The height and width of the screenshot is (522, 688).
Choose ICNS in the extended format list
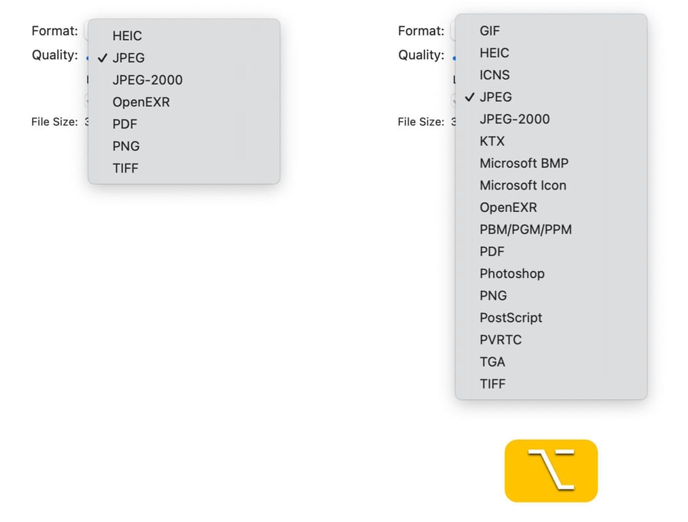[x=551, y=75]
